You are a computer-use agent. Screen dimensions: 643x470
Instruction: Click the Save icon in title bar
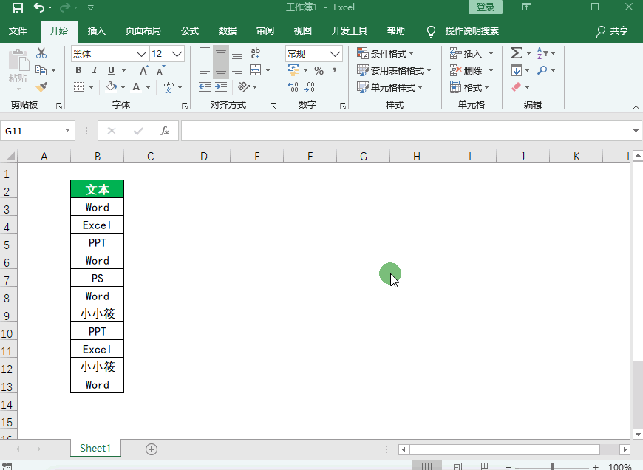point(18,7)
